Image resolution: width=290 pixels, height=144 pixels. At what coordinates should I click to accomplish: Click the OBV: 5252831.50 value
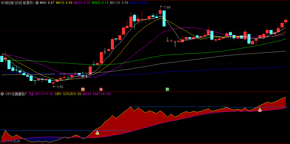pyautogui.click(x=68, y=94)
